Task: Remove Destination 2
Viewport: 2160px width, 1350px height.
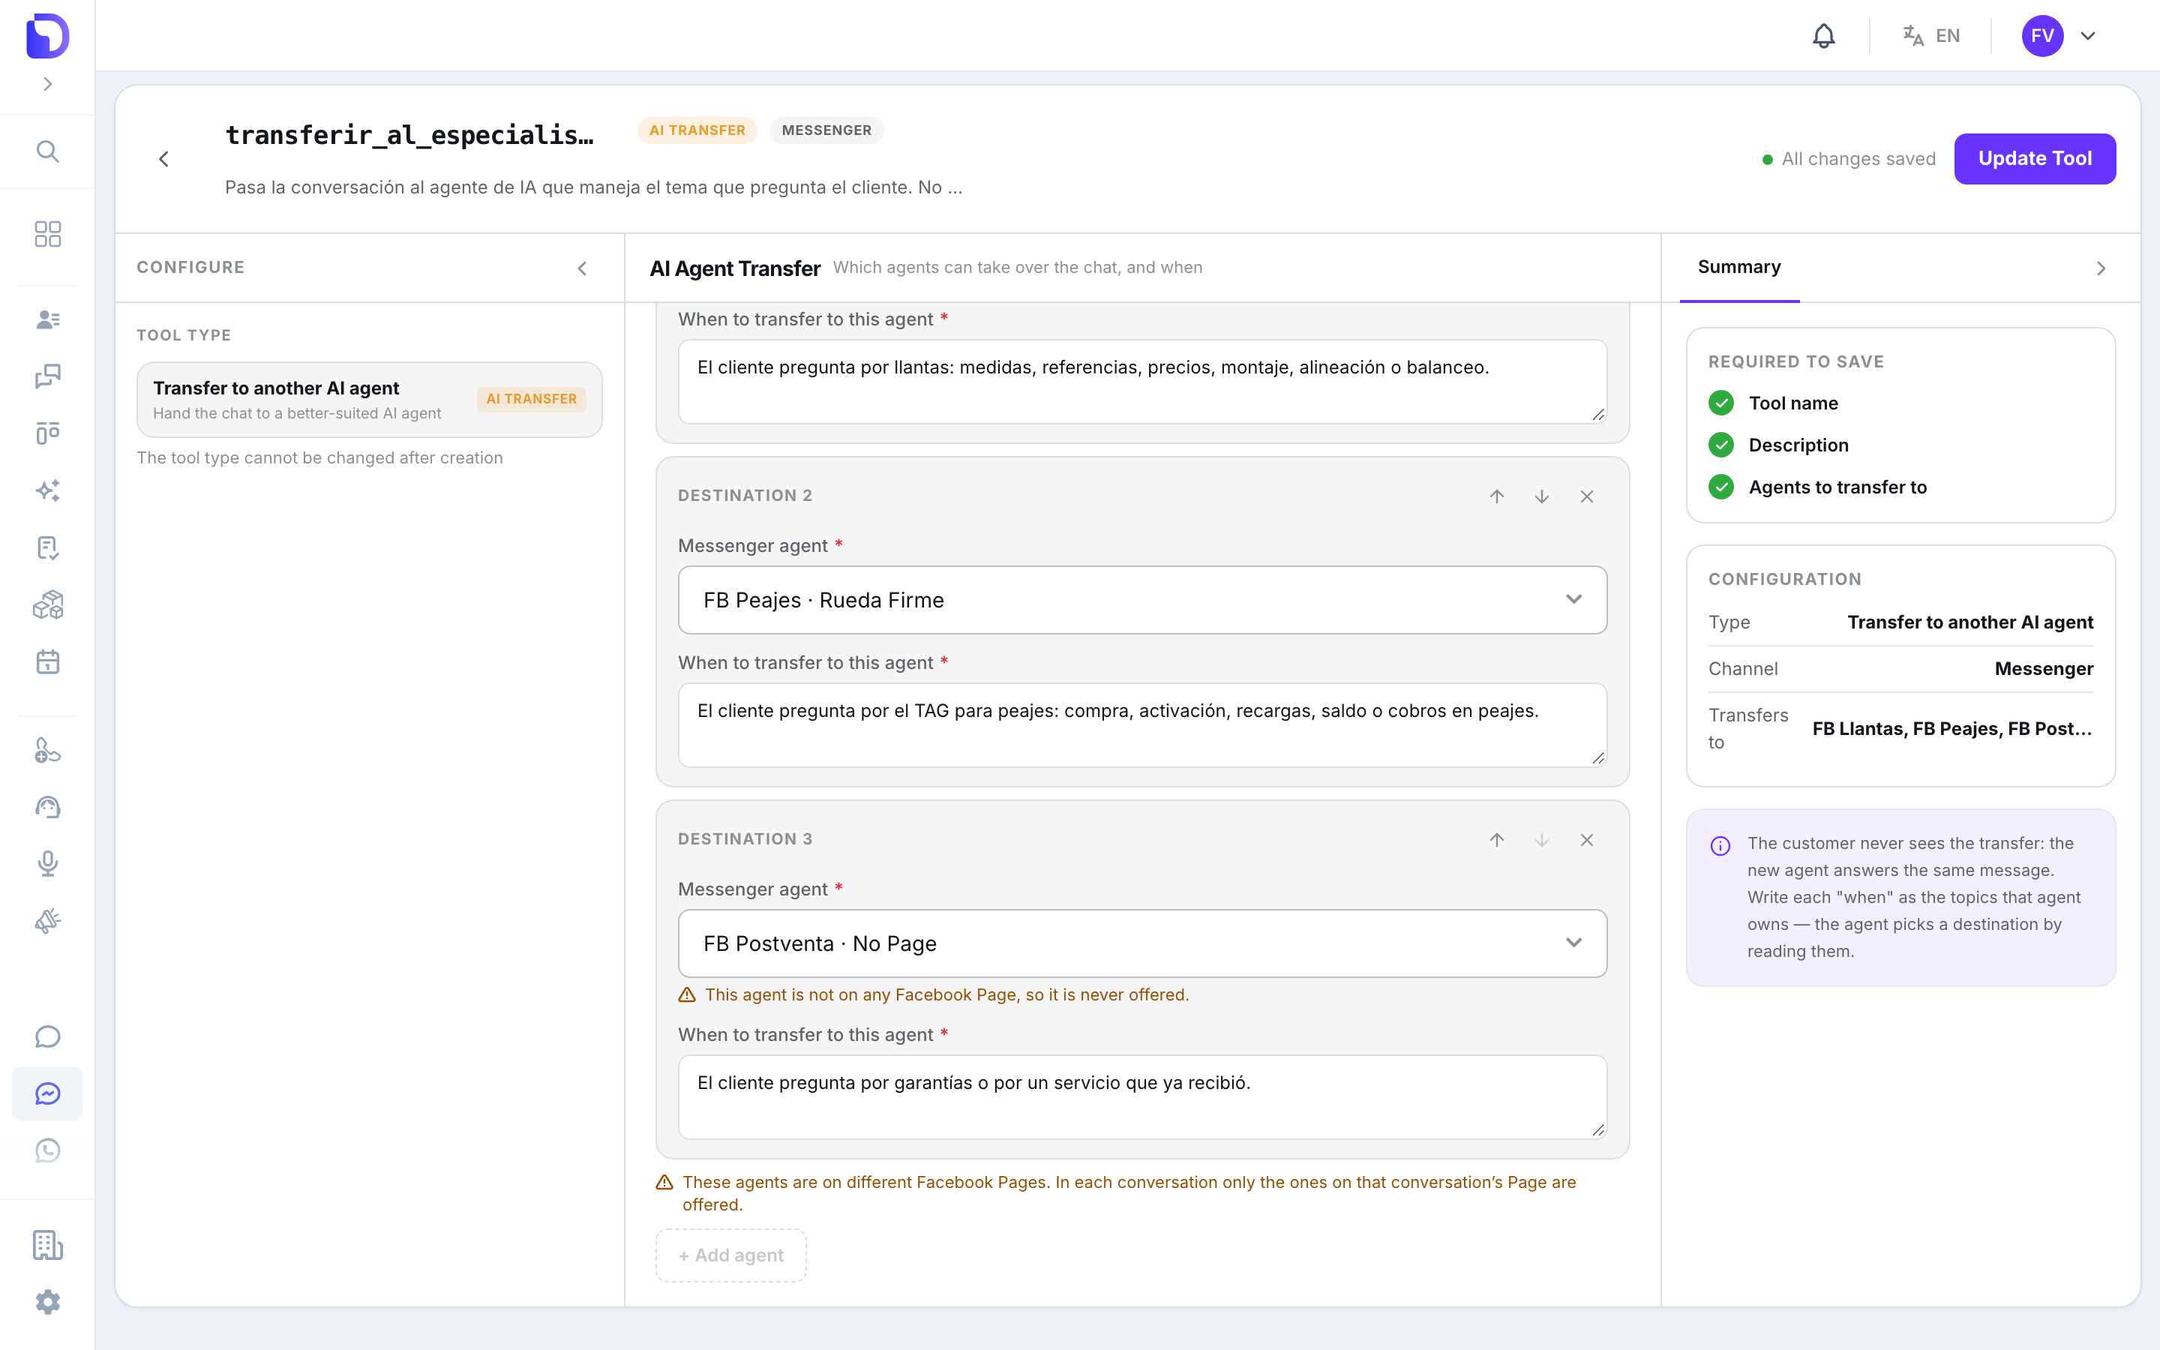Action: [1586, 496]
